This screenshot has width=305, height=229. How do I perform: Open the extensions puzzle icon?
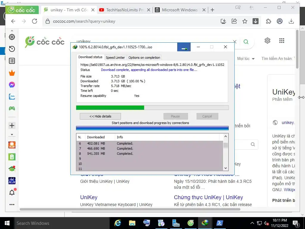pos(268,21)
